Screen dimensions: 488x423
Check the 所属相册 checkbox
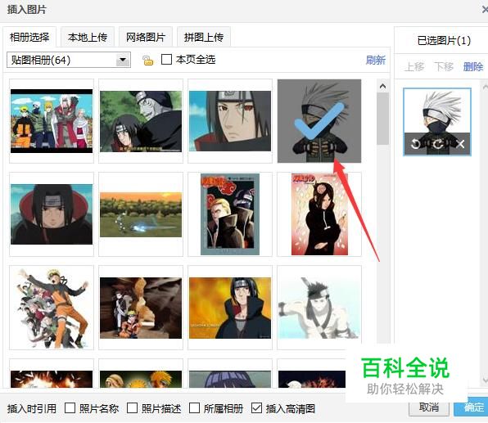194,407
